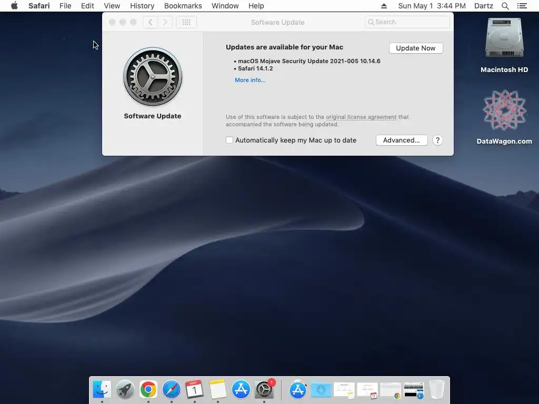
Task: Click the date and time in menu bar
Action: tap(432, 6)
